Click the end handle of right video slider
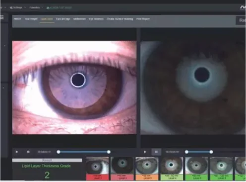The width and height of the screenshot is (246, 182). click(211, 152)
